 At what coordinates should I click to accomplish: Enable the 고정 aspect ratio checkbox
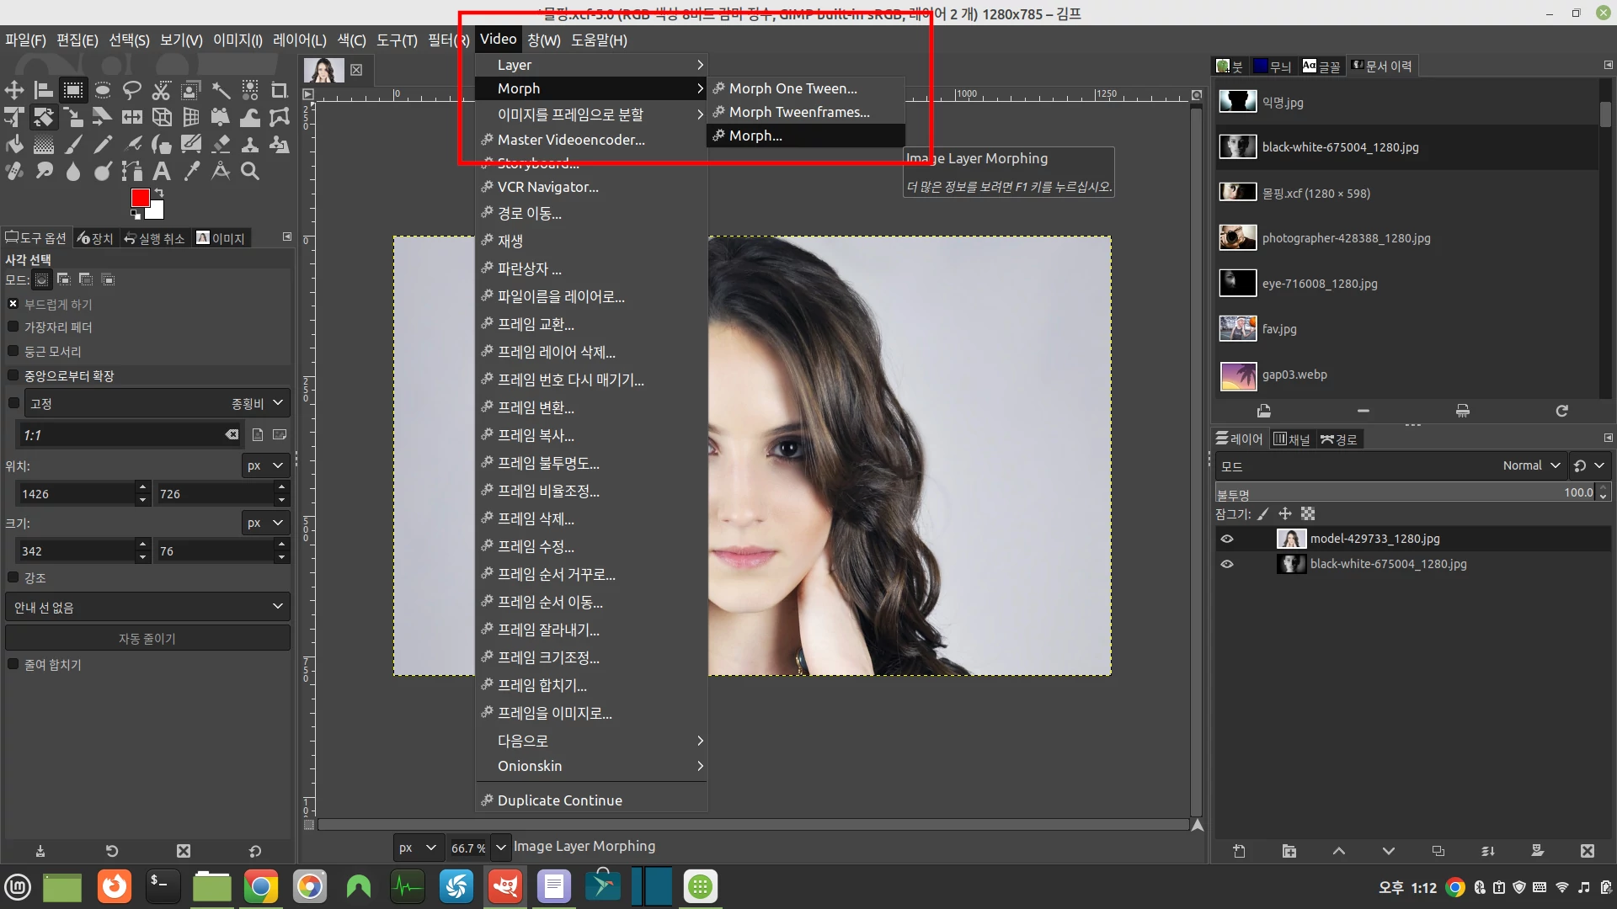[13, 403]
